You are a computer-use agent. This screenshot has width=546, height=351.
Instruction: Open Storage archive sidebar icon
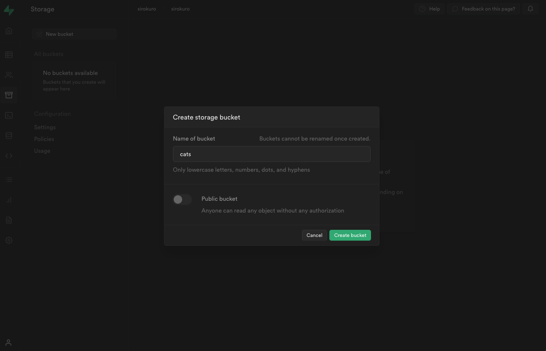pyautogui.click(x=9, y=95)
